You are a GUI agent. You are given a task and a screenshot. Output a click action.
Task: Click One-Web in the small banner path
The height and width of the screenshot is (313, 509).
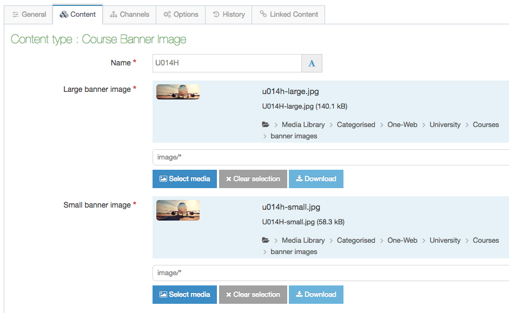402,241
